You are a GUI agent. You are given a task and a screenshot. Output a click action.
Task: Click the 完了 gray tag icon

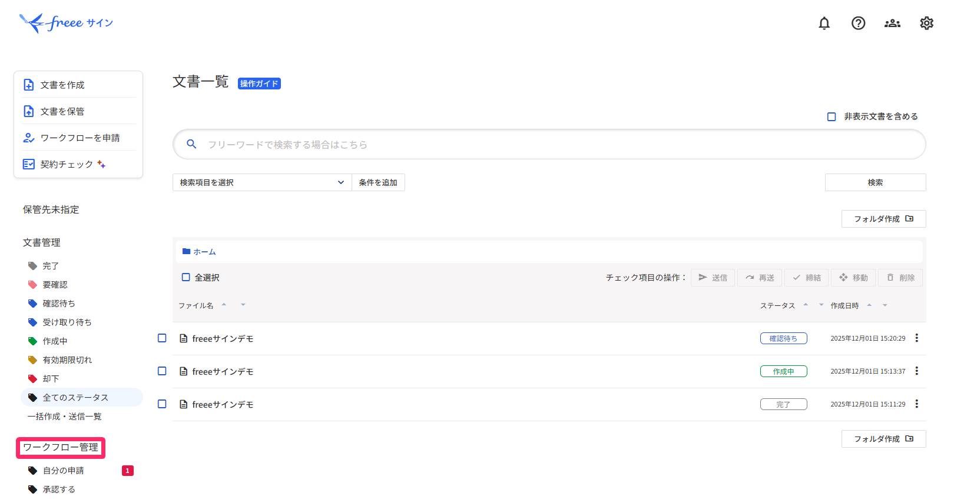[x=32, y=266]
